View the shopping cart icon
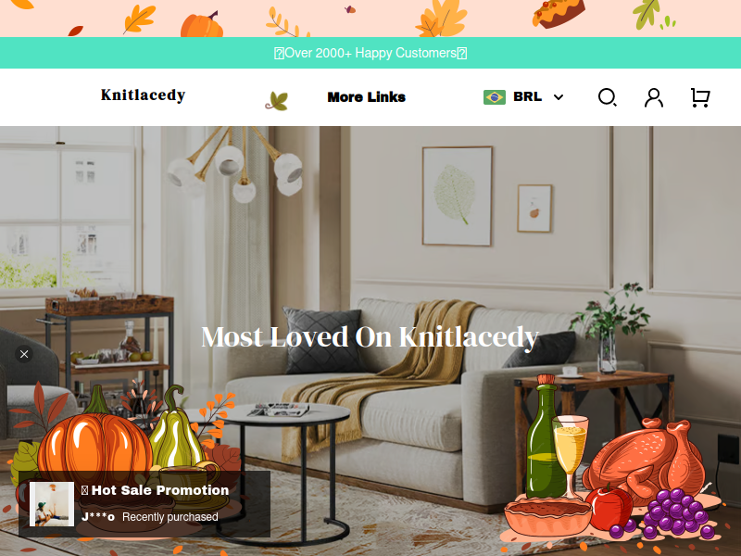This screenshot has height=556, width=741. coord(700,97)
